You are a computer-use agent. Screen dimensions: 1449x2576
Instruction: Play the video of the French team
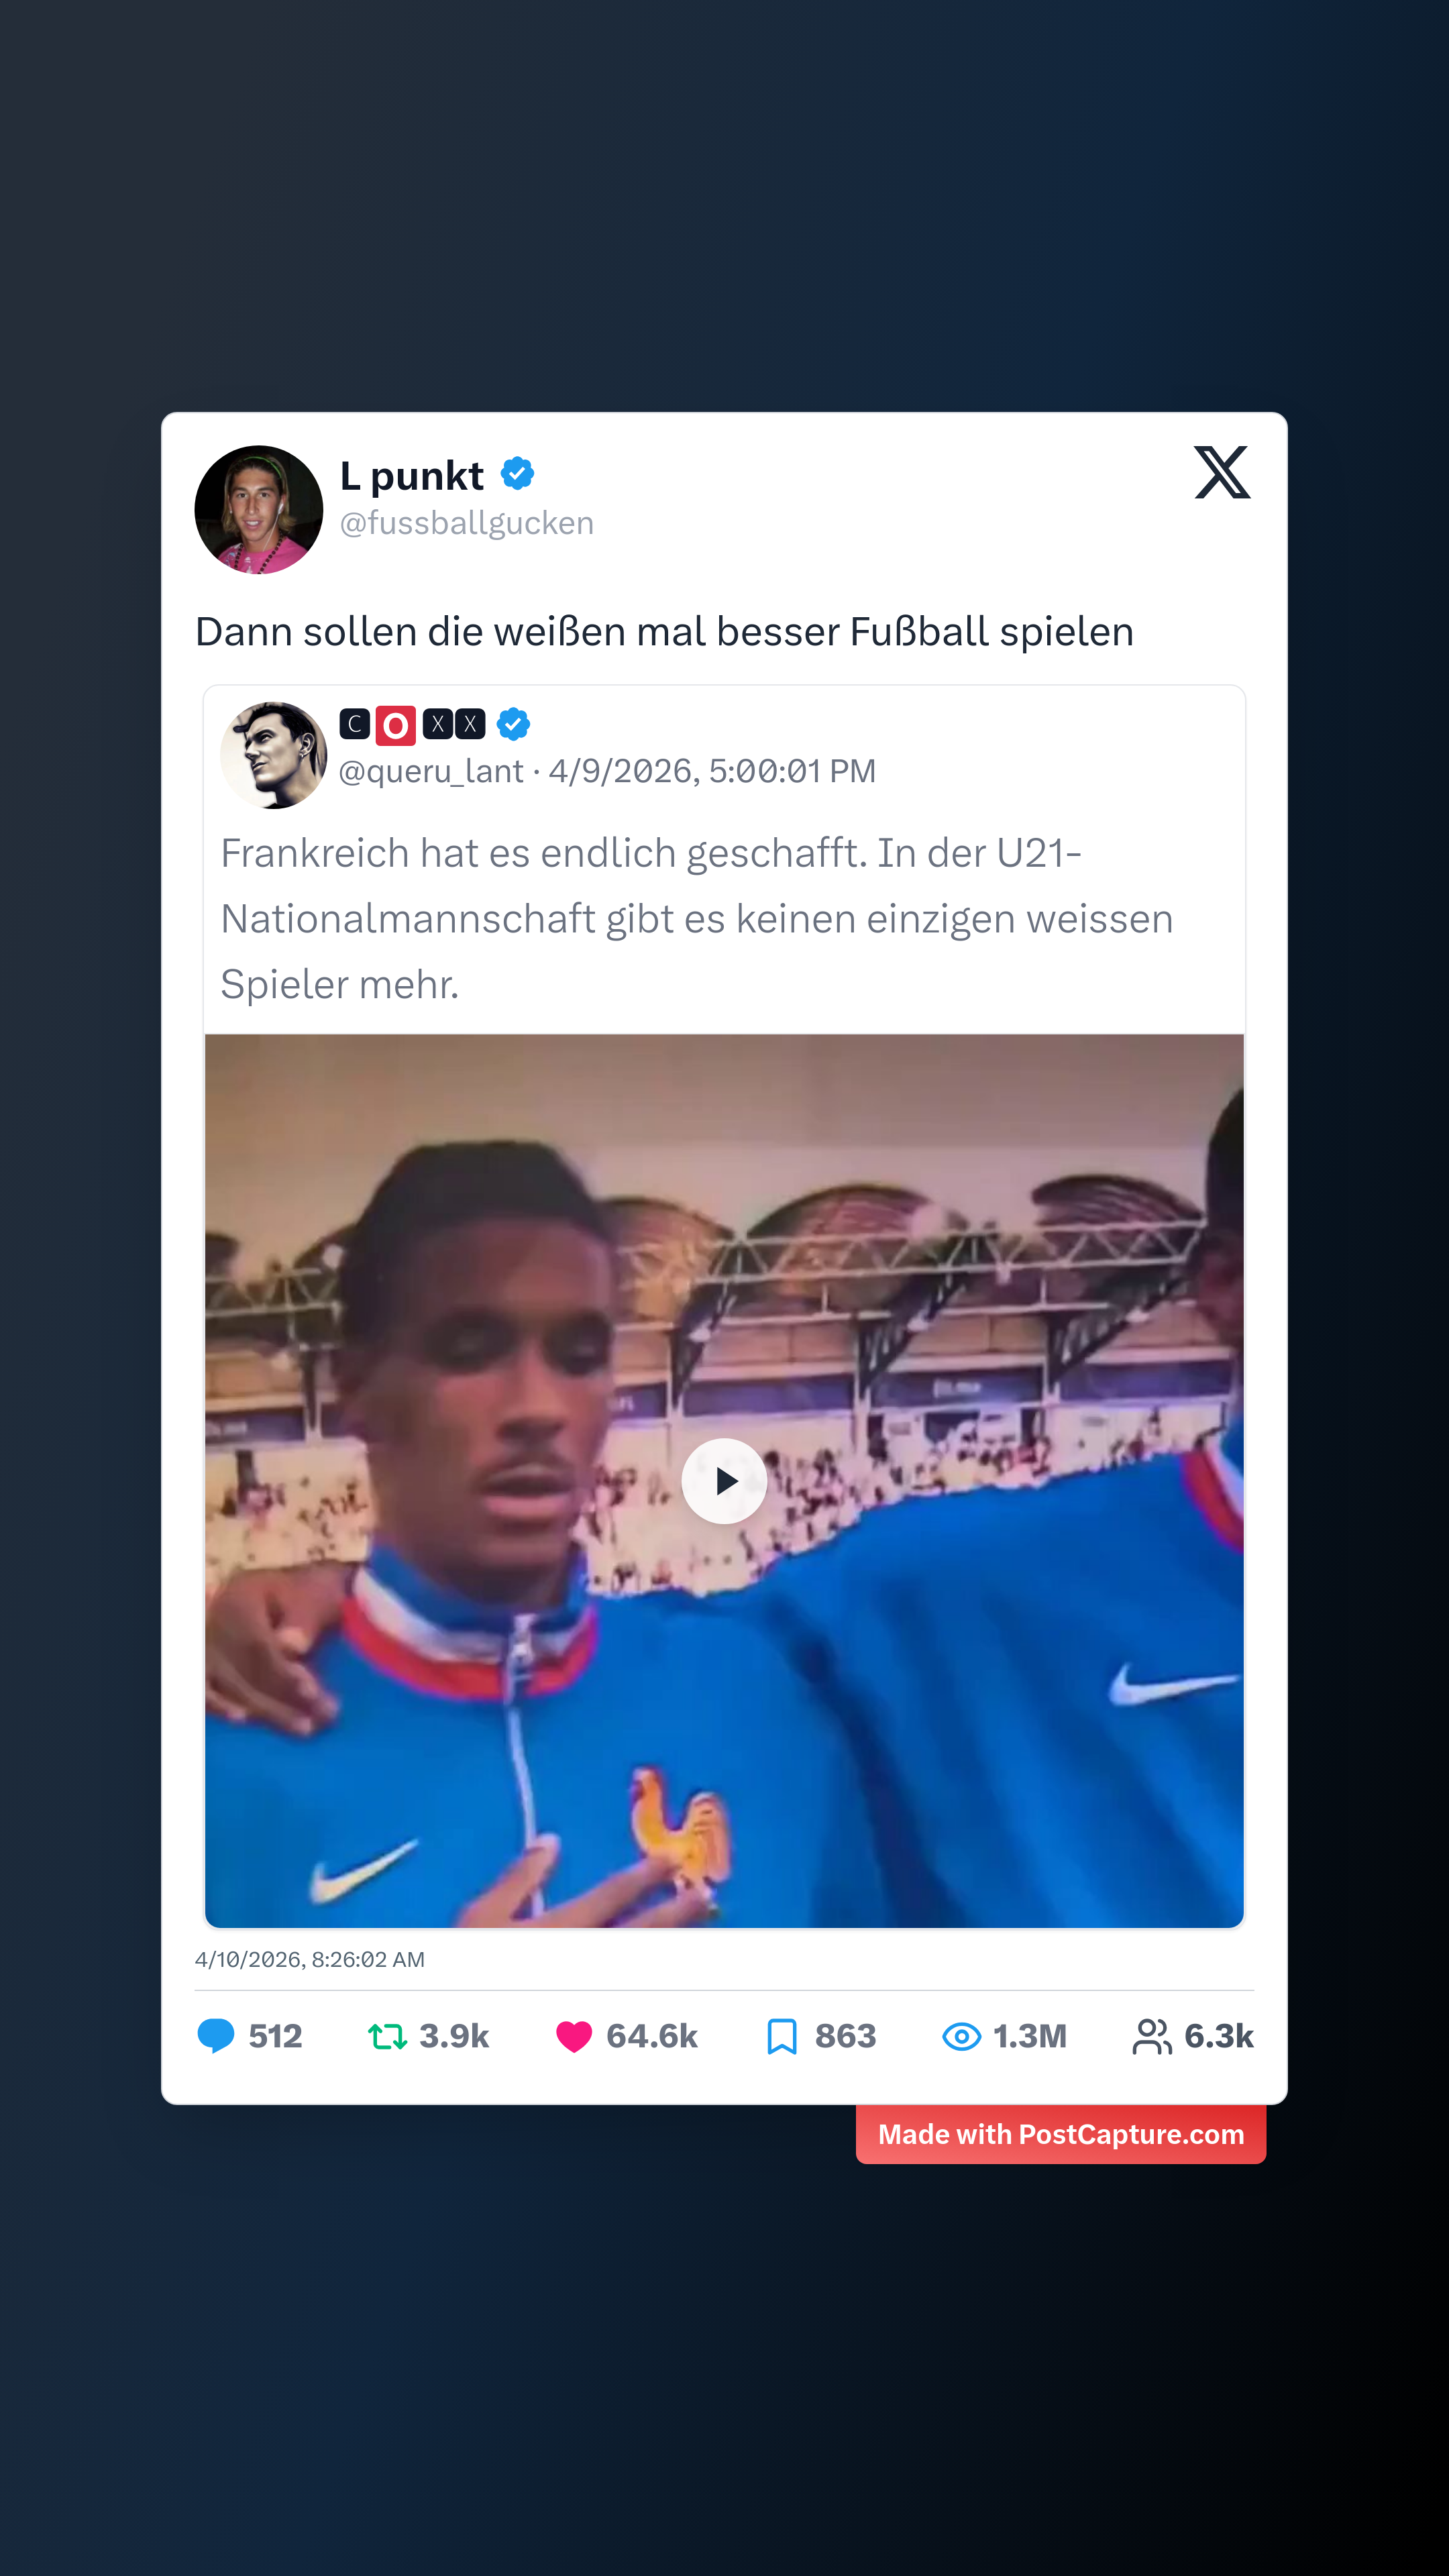(724, 1481)
